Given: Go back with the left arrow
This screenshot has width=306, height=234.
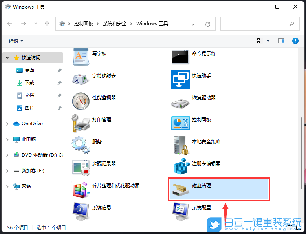Looking at the screenshot, I should (10, 24).
